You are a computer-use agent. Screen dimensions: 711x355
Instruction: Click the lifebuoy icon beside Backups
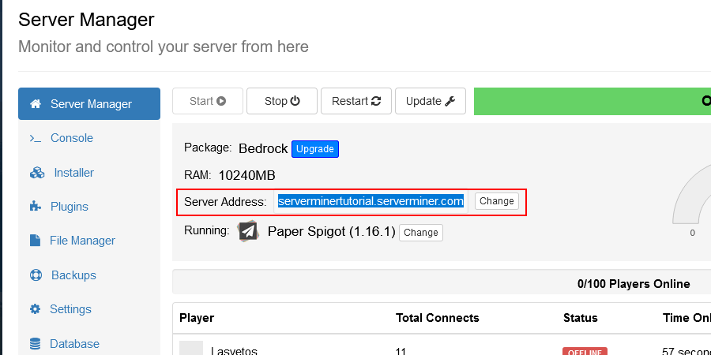(36, 275)
